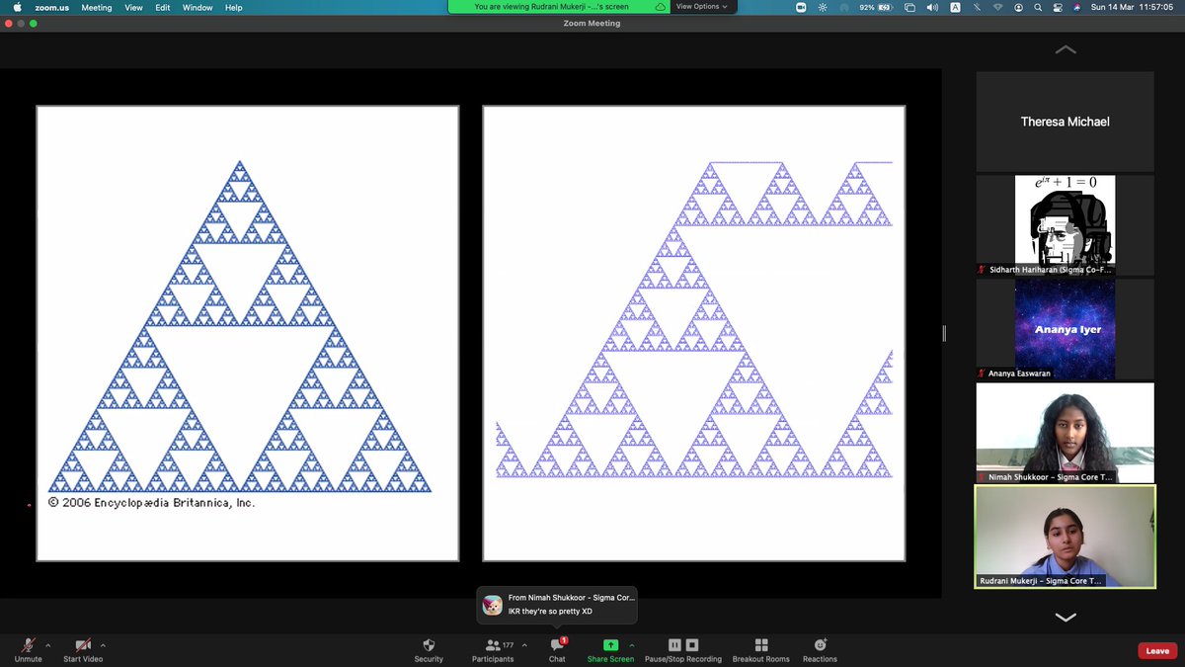Open the Chat panel
The image size is (1185, 667).
[556, 647]
